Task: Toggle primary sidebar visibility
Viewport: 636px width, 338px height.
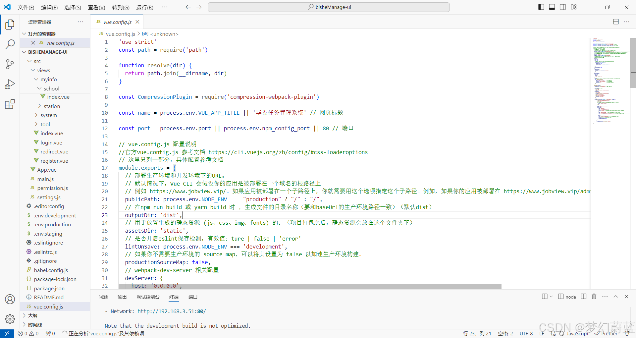Action: click(x=541, y=7)
